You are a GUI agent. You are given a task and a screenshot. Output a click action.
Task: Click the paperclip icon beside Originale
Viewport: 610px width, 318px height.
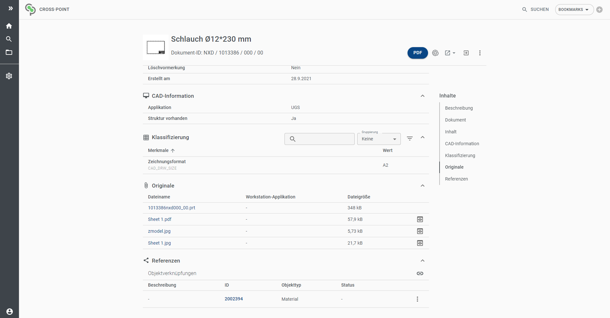tap(146, 185)
